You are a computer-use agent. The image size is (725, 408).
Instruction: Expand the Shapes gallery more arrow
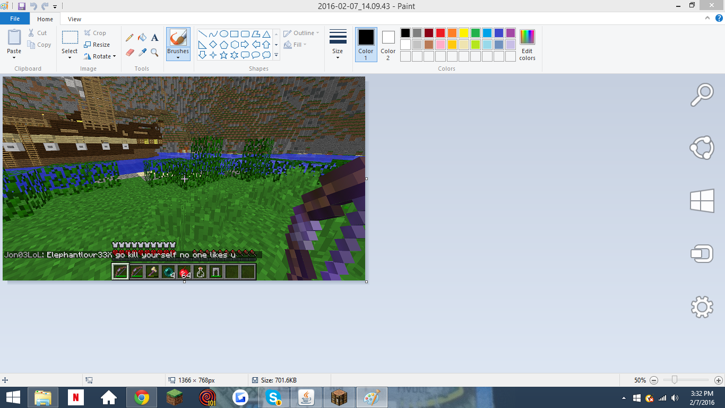pyautogui.click(x=276, y=55)
